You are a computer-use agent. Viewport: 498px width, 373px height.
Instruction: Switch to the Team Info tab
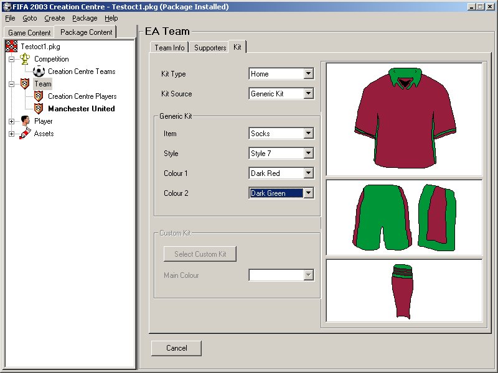click(169, 48)
